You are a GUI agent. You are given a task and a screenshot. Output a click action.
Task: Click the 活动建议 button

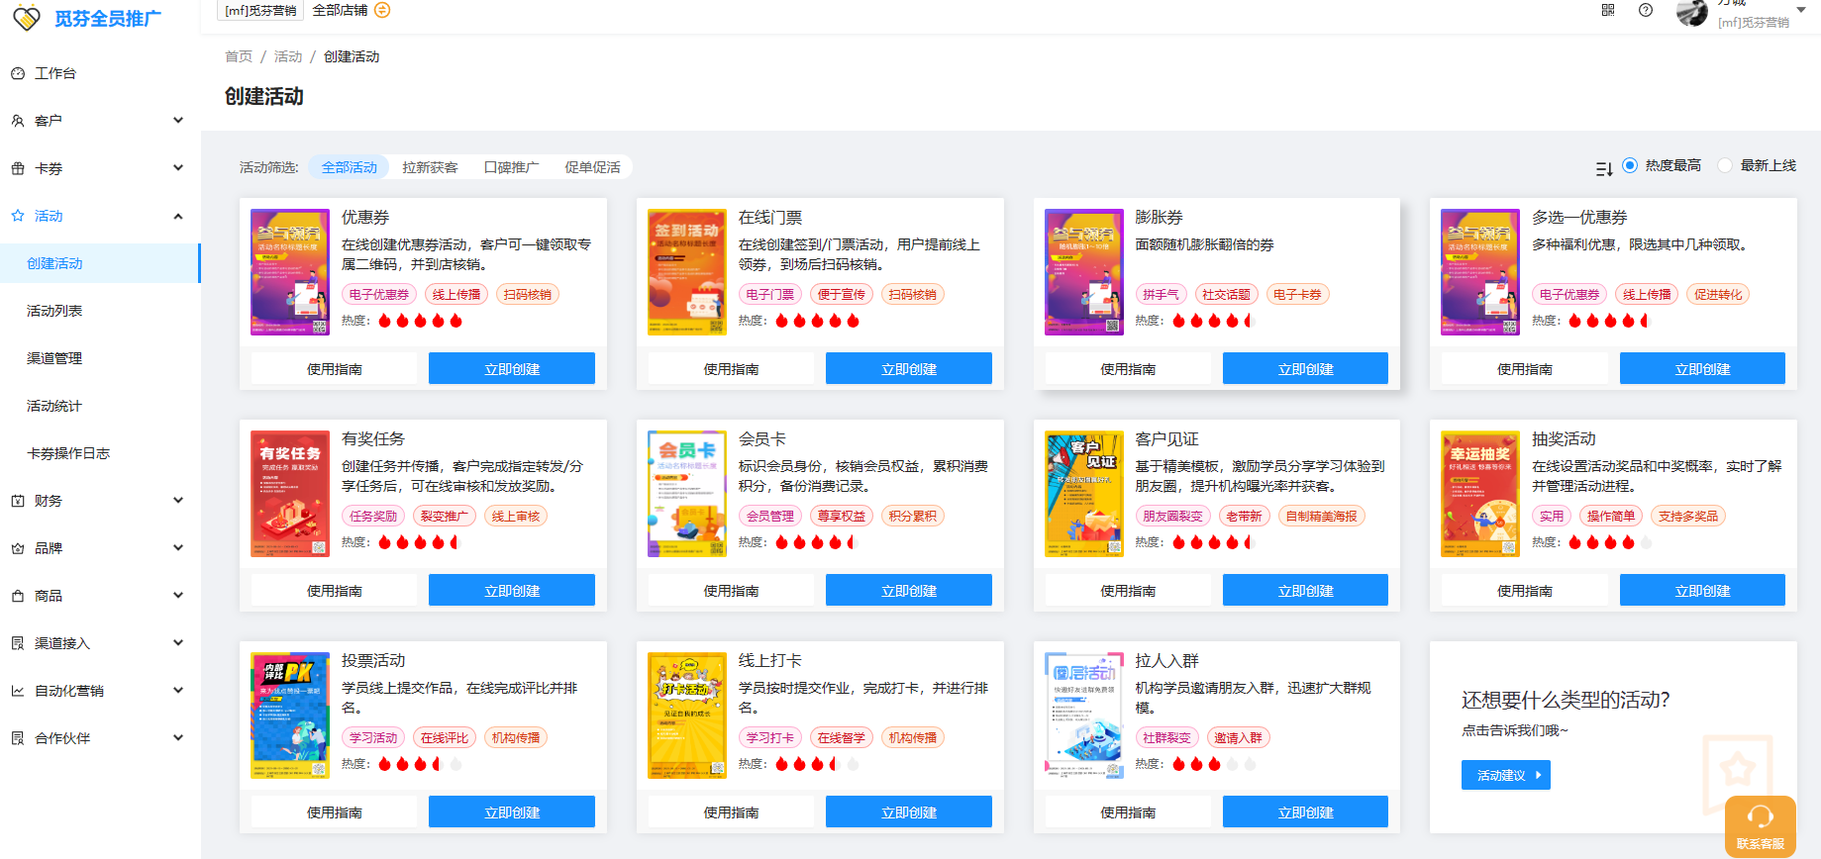pos(1505,775)
